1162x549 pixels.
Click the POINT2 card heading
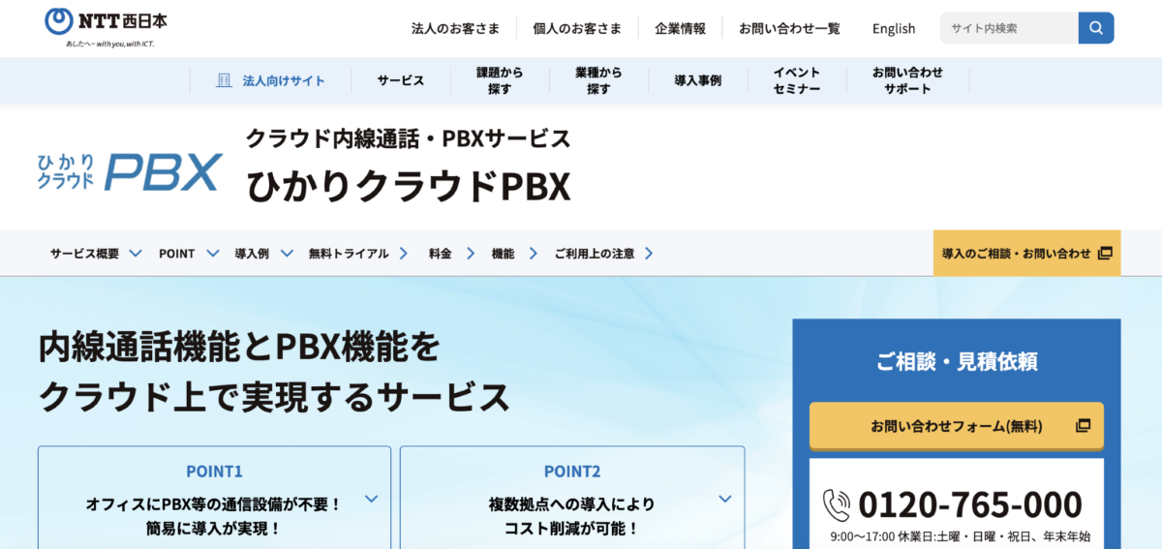click(572, 473)
